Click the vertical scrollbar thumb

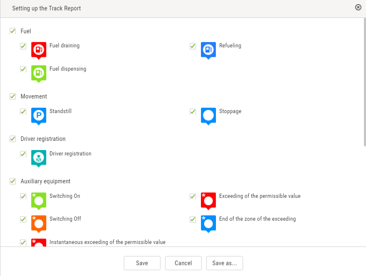pos(365,82)
